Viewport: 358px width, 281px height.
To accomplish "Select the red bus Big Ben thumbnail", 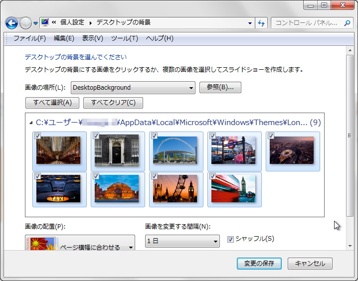I will (x=233, y=189).
